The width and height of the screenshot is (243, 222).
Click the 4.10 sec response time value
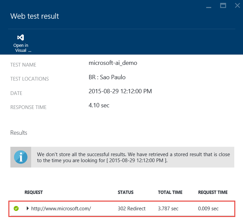99,105
